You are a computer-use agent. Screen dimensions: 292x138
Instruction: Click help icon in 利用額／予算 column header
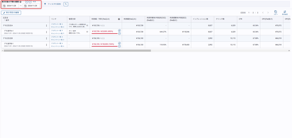[119, 19]
